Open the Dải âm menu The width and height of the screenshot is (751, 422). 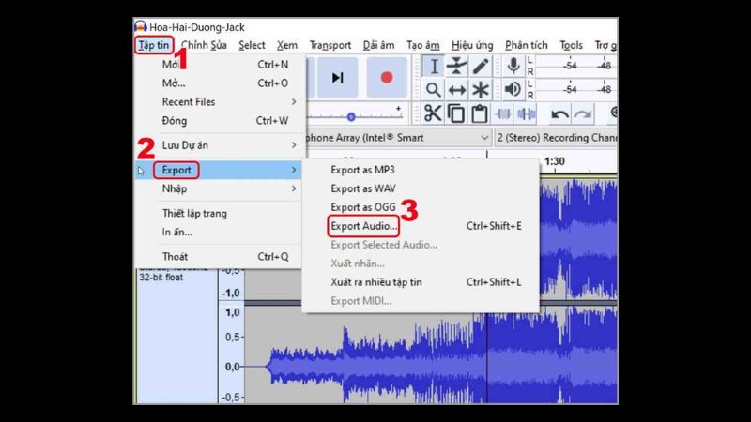click(378, 45)
